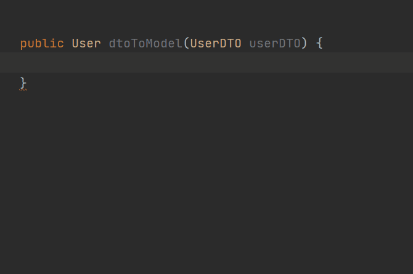The height and width of the screenshot is (274, 413).
Task: Click the gap between "User" and "dtoToModel"
Action: click(105, 44)
